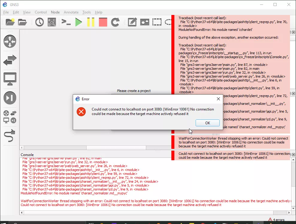Click 'During handling of the above exception' text
Viewport: 296px width, 224px height.
click(228, 37)
